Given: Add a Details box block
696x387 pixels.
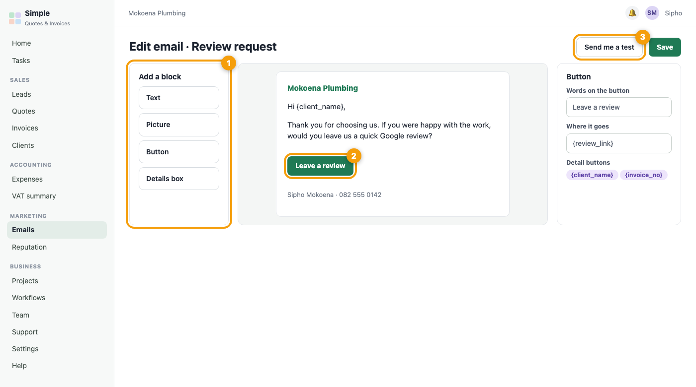Looking at the screenshot, I should pyautogui.click(x=179, y=179).
